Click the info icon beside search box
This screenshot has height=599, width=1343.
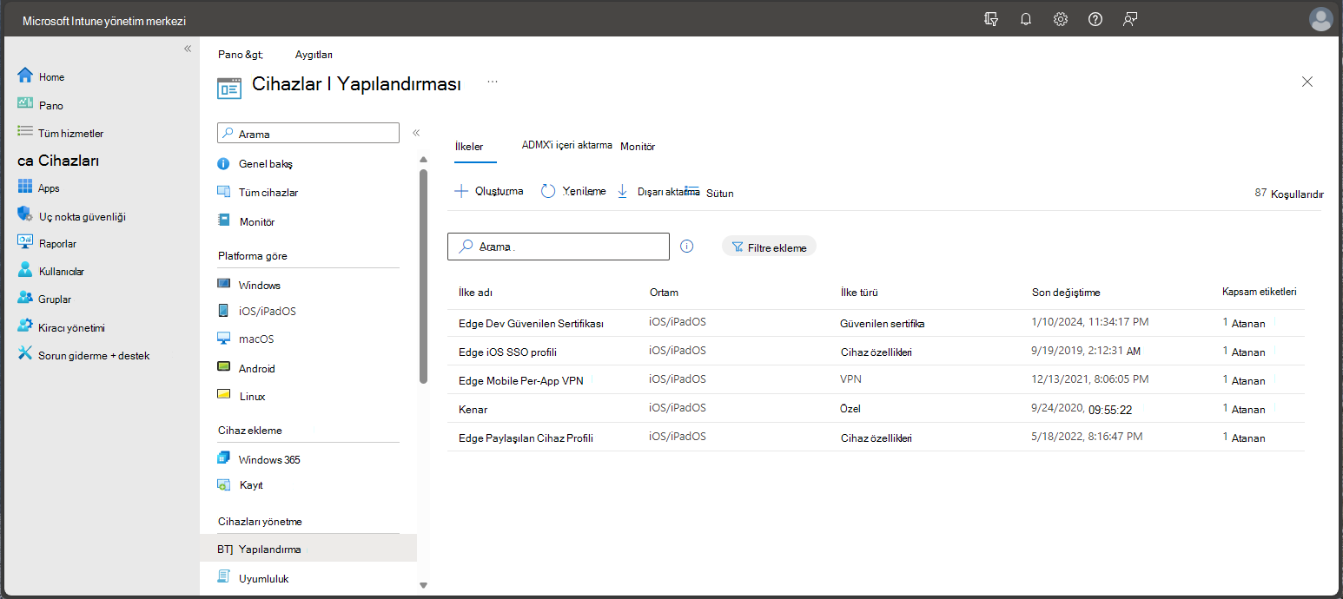(687, 247)
